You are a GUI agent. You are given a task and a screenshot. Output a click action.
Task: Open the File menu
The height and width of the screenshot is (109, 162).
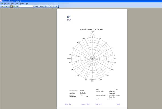[x=5, y=4]
